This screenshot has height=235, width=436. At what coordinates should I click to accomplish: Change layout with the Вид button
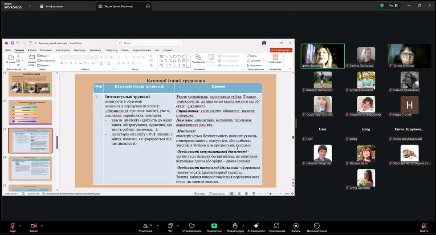(x=391, y=6)
